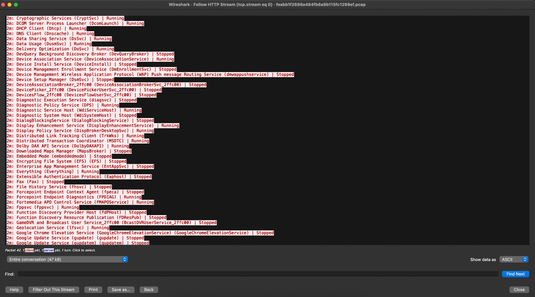
Task: Select the Downloaded Maps Manager (MapsBroker) line
Action: pyautogui.click(x=69, y=151)
